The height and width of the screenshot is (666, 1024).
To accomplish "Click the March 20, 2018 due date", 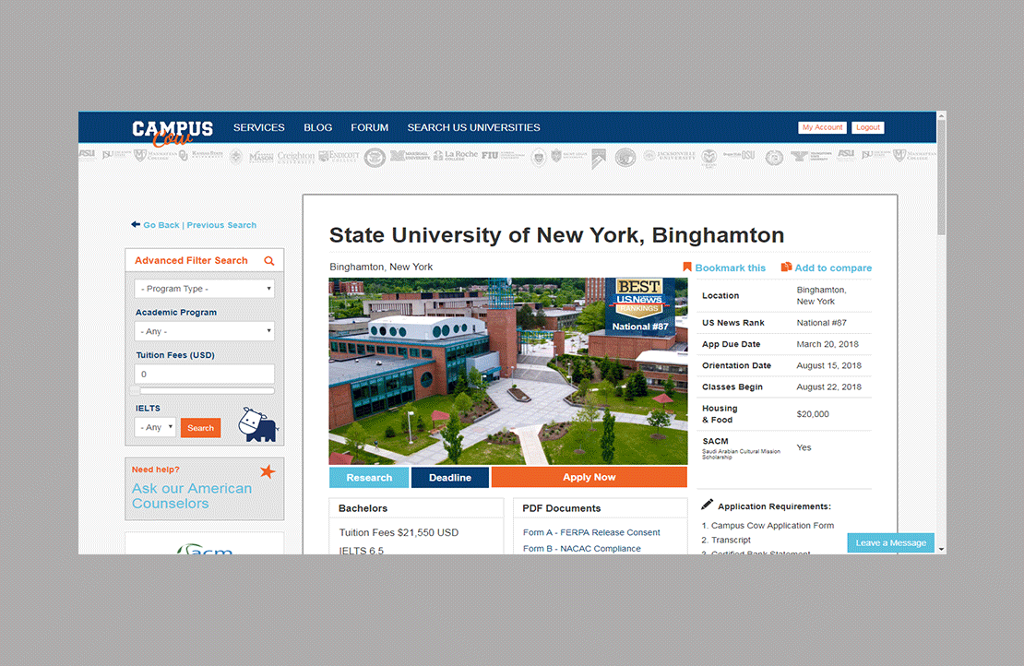I will [x=828, y=344].
